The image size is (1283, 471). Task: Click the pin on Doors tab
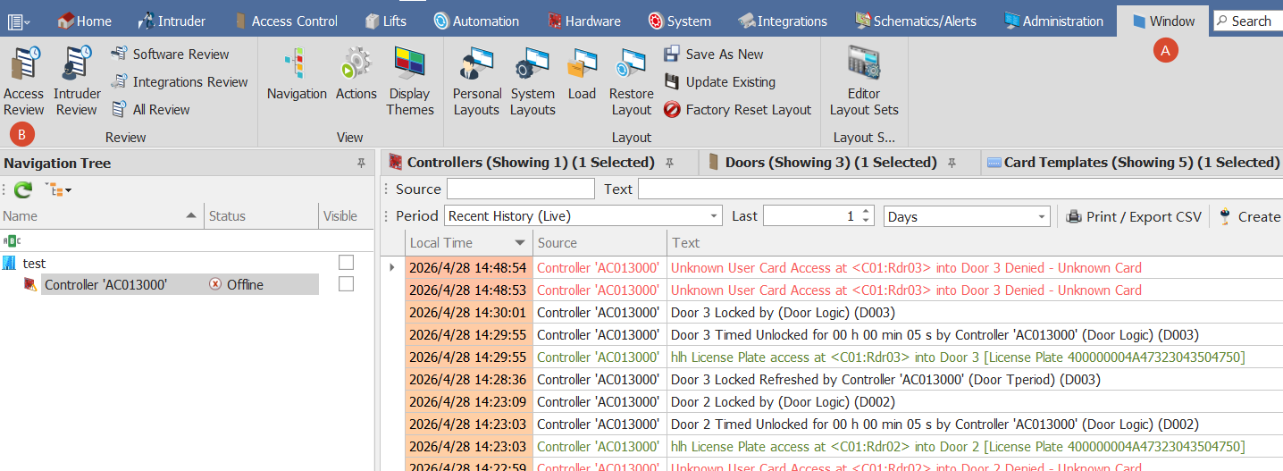[x=952, y=163]
